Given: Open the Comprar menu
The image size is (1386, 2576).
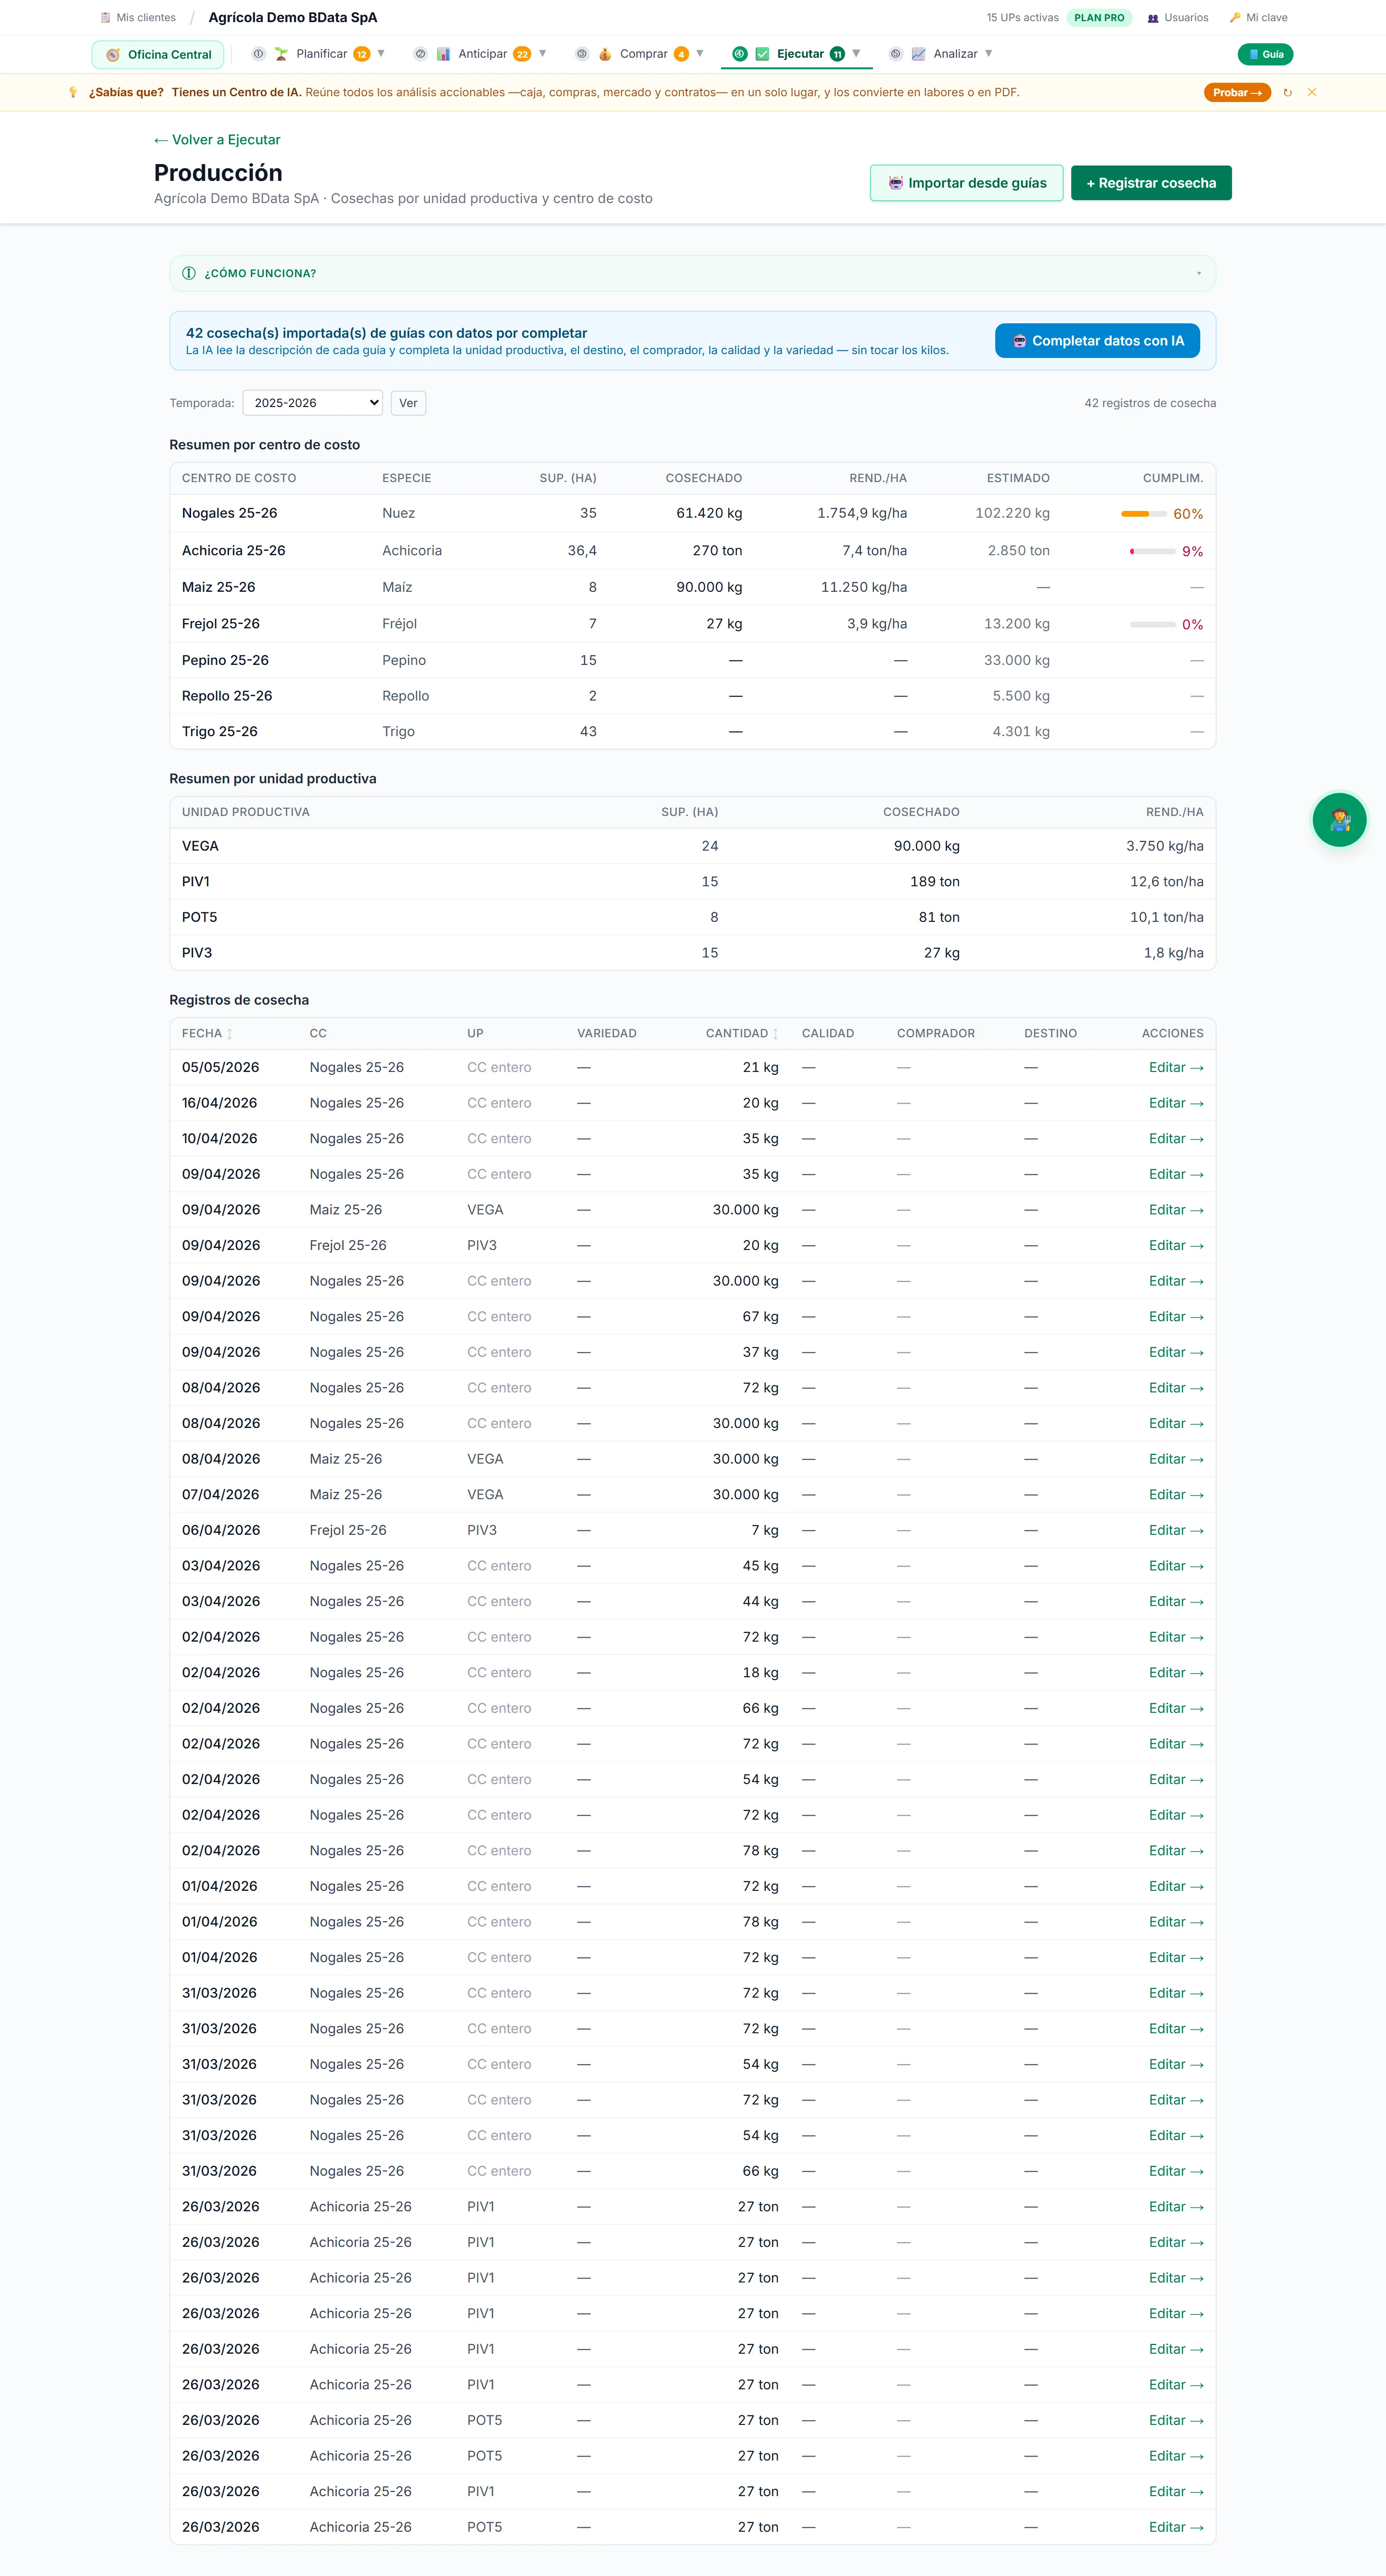Looking at the screenshot, I should pyautogui.click(x=640, y=54).
